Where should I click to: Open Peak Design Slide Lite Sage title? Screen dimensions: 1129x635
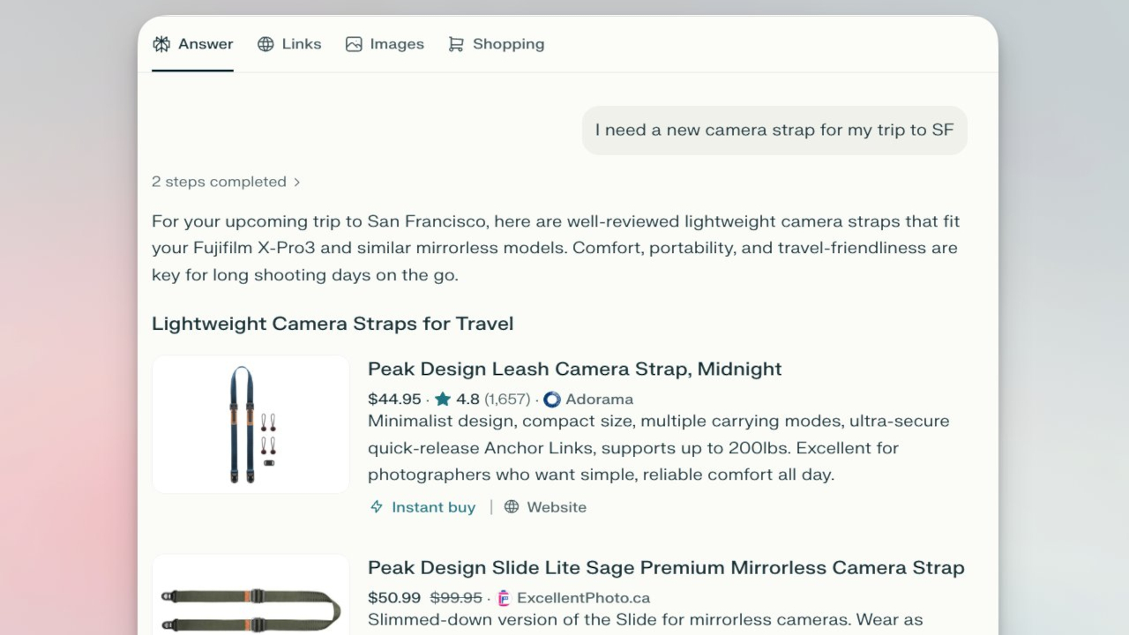tap(665, 567)
